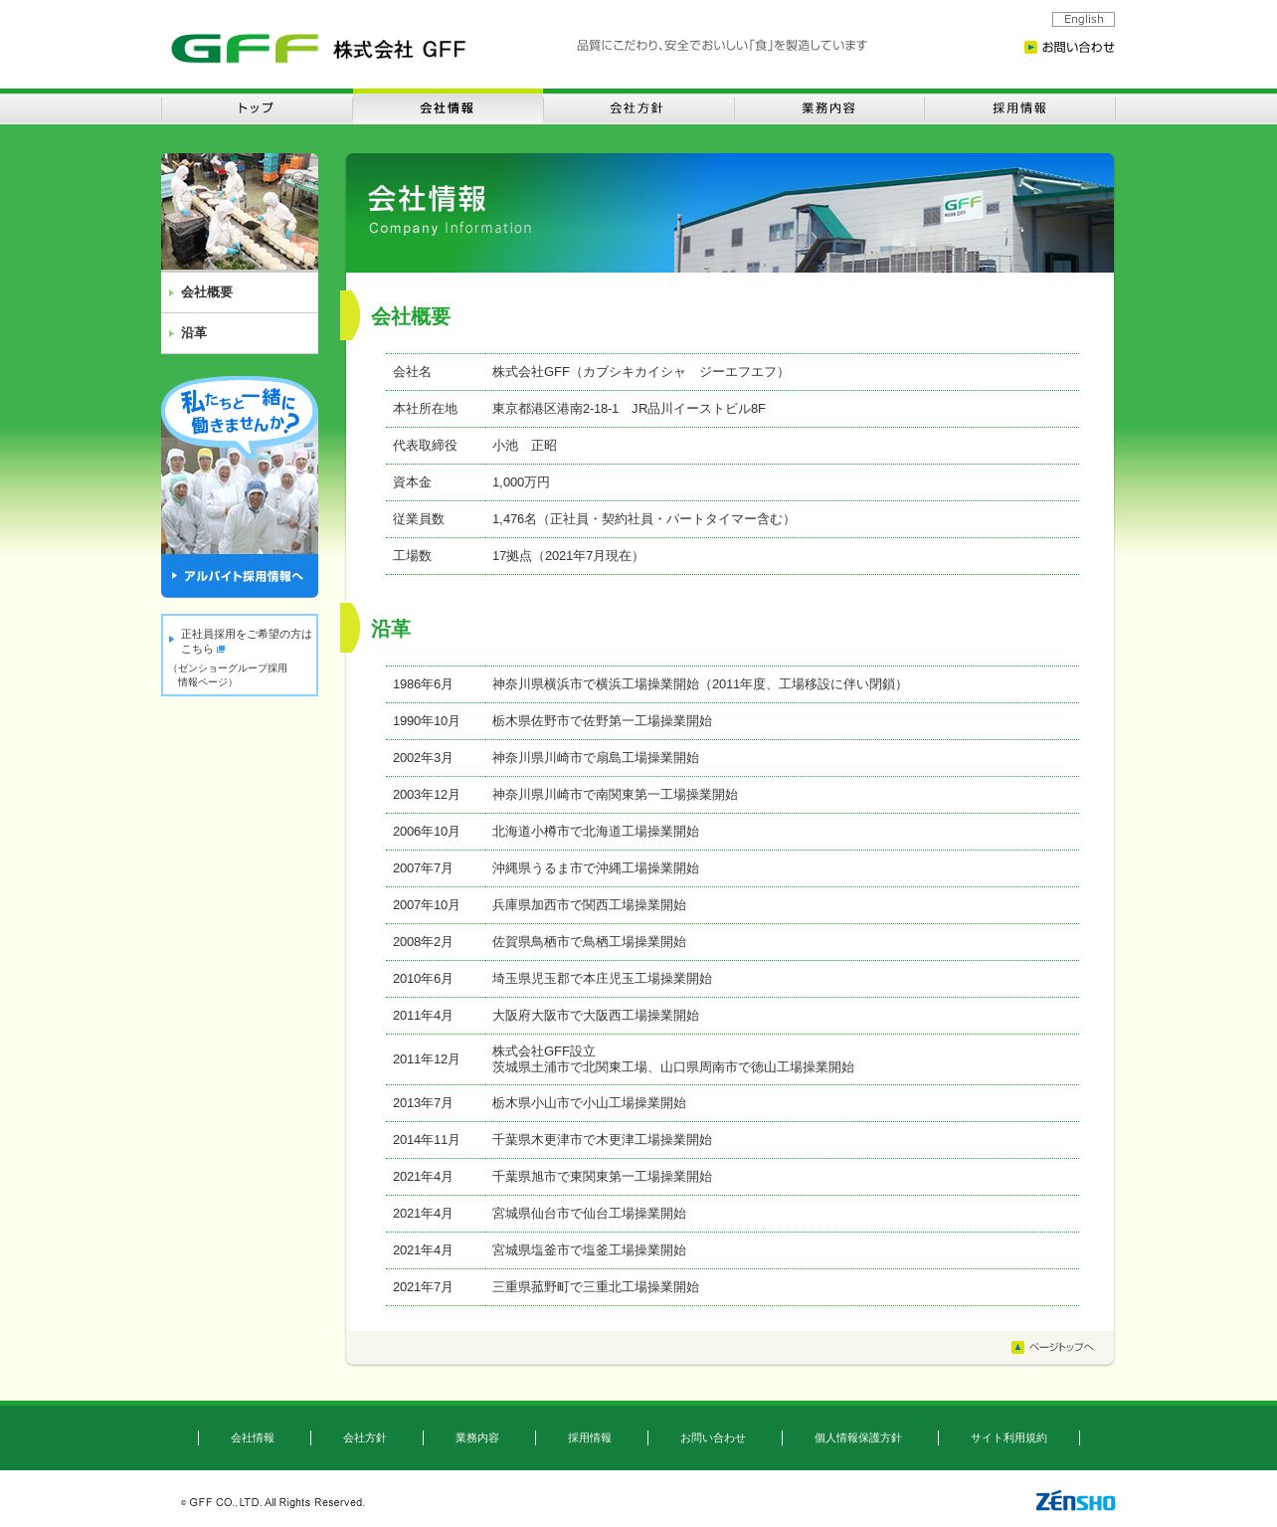Click the 1990年10月 佐野第一工場 row

click(732, 721)
